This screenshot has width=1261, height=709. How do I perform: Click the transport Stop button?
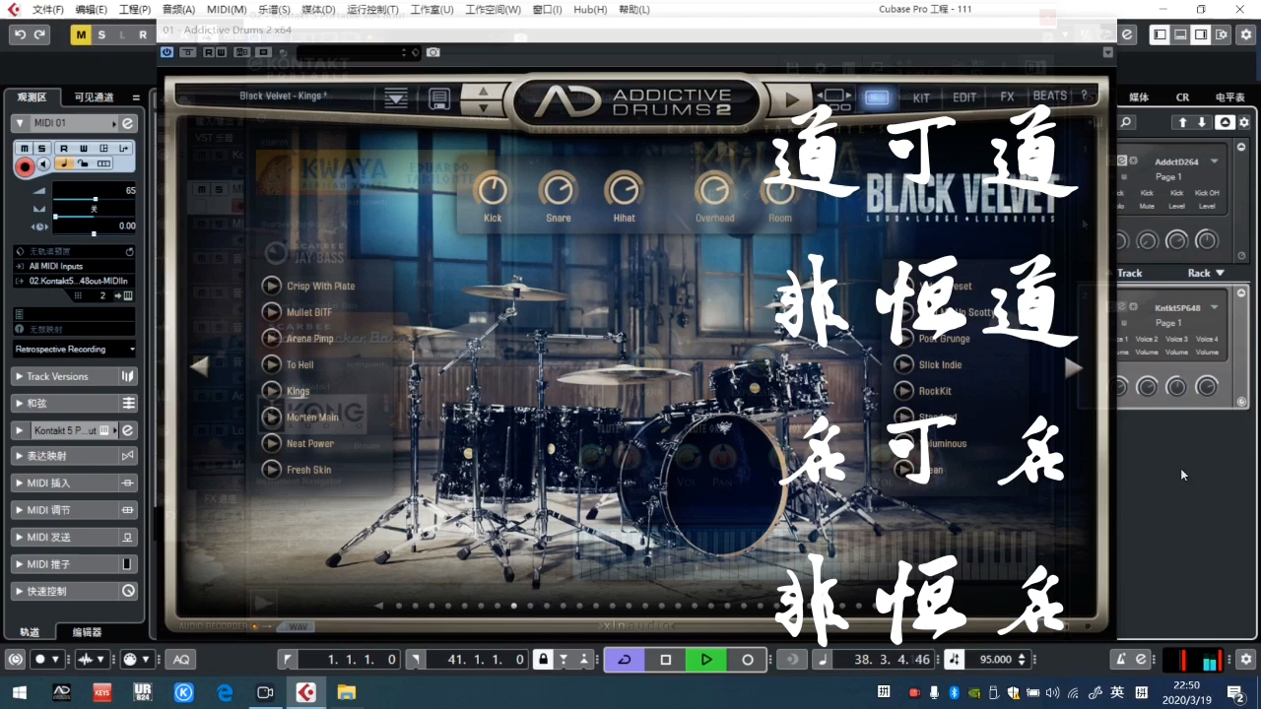pos(665,660)
